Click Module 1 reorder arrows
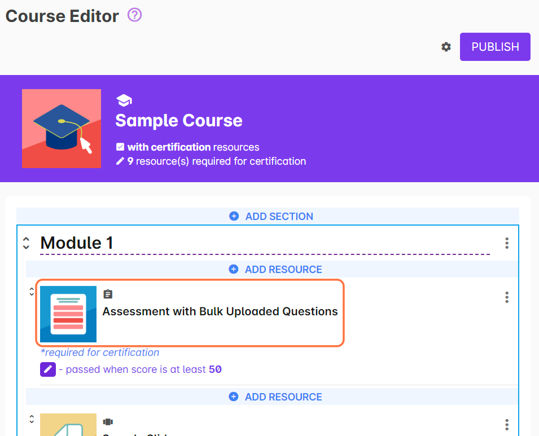 (x=26, y=243)
